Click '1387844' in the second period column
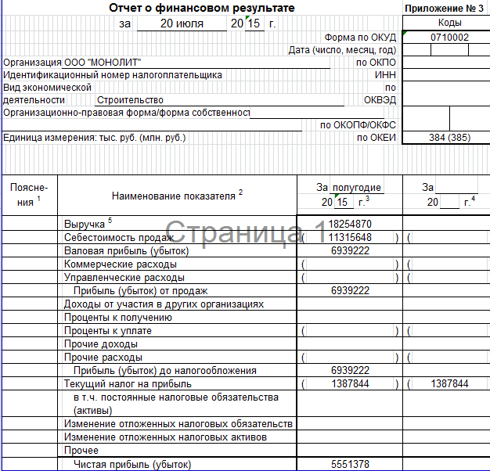Viewport: 490px width, 471px height. tap(449, 383)
